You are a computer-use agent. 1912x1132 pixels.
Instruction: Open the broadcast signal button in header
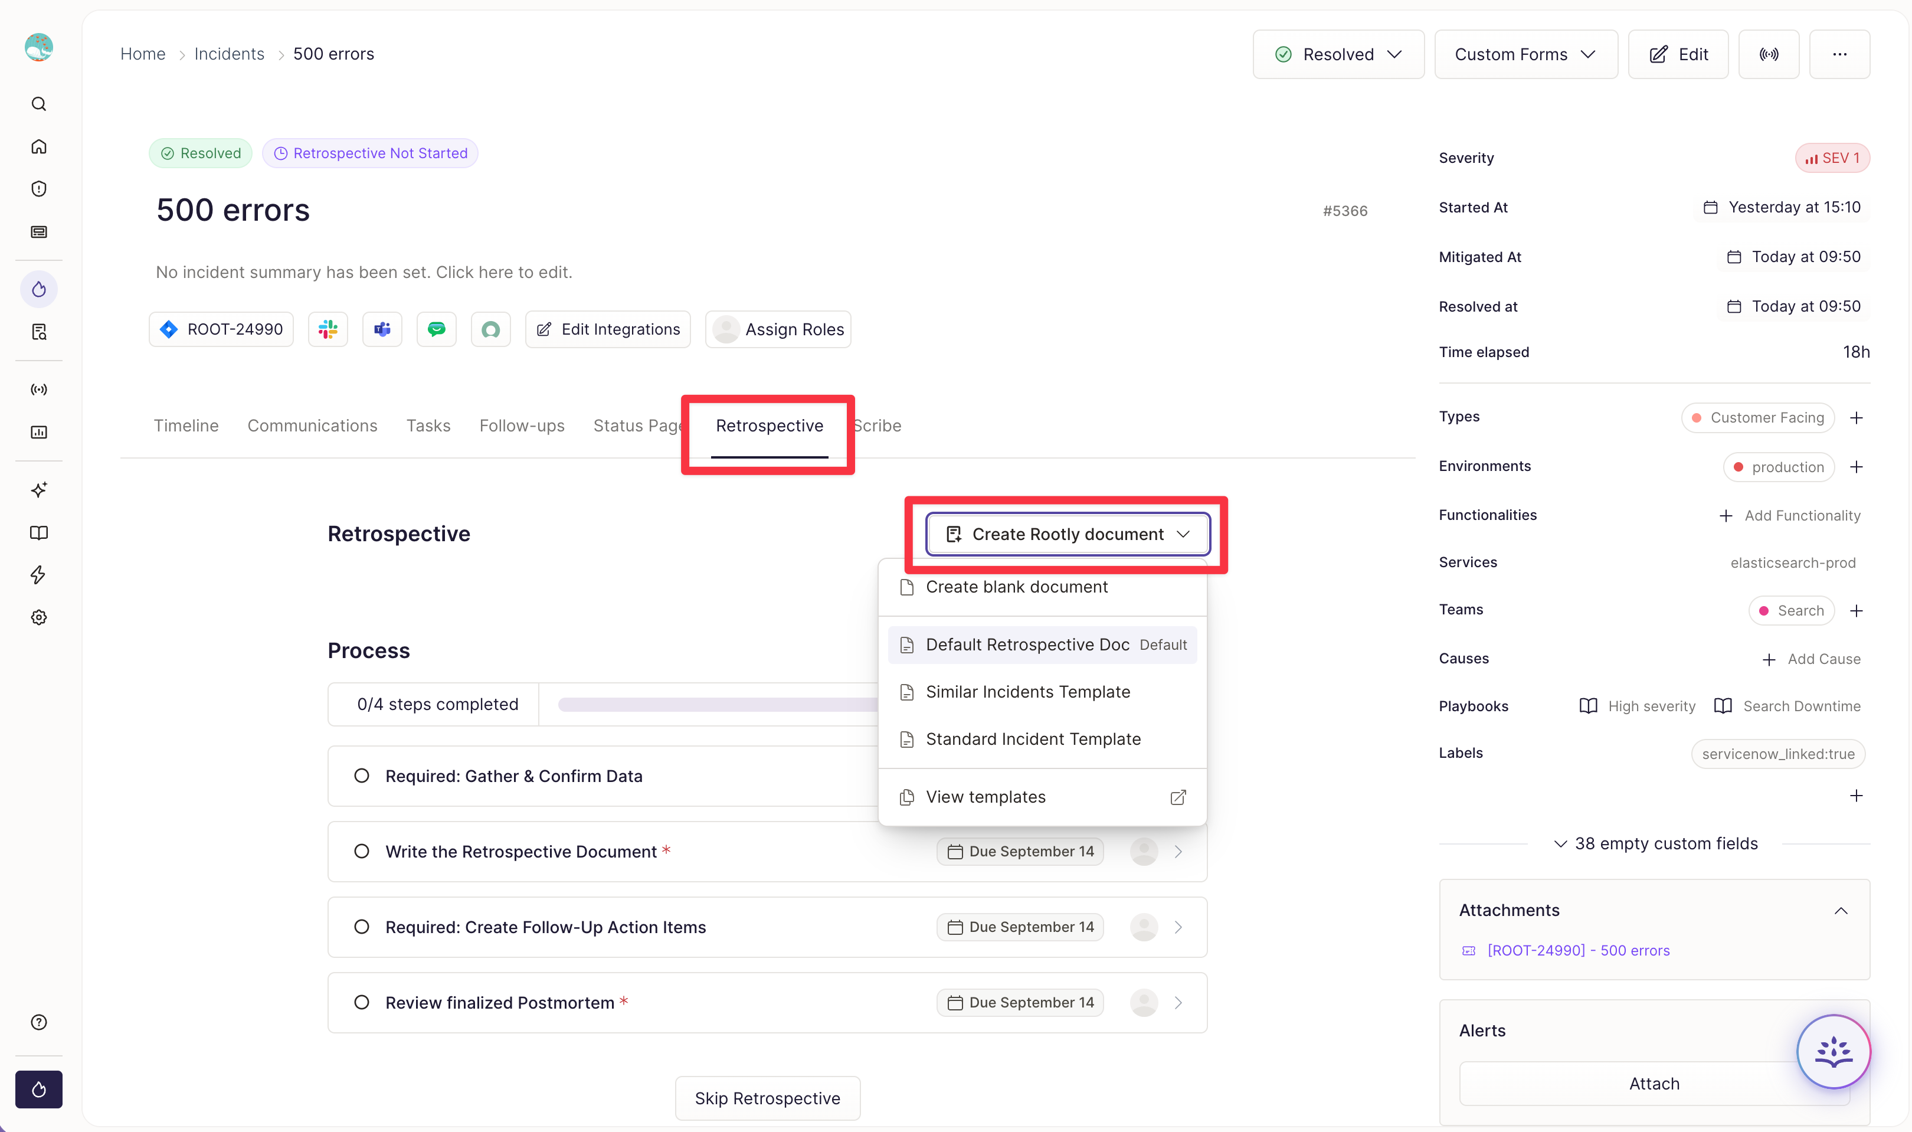(1769, 54)
